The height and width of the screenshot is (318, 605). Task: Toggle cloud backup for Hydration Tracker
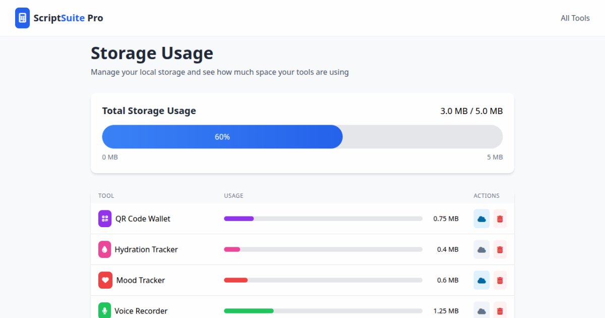[x=481, y=249]
